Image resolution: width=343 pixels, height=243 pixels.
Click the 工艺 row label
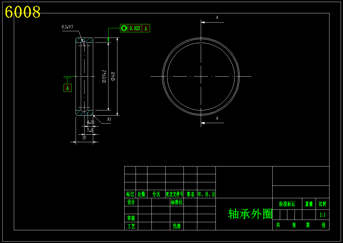(131, 226)
